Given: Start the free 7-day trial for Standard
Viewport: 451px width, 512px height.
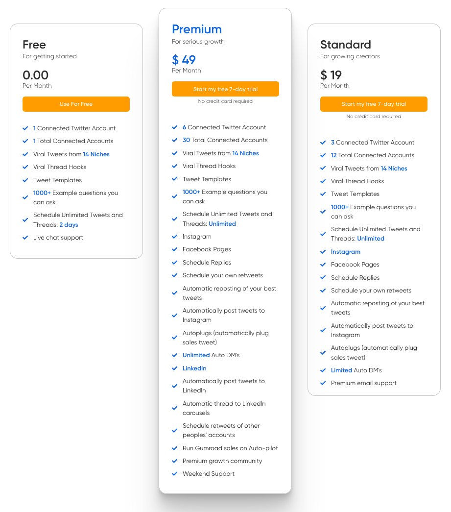Looking at the screenshot, I should pyautogui.click(x=374, y=104).
